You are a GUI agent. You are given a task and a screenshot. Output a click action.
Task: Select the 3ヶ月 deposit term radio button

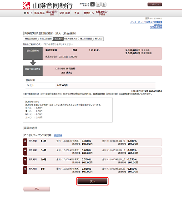click(x=25, y=150)
